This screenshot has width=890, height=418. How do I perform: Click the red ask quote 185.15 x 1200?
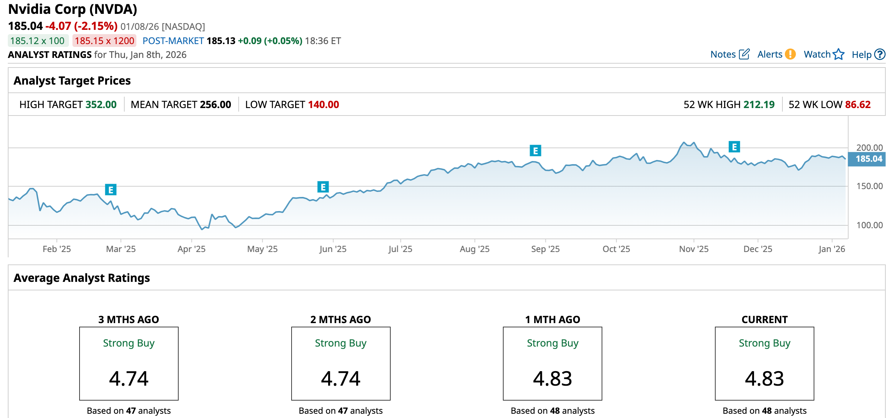104,41
